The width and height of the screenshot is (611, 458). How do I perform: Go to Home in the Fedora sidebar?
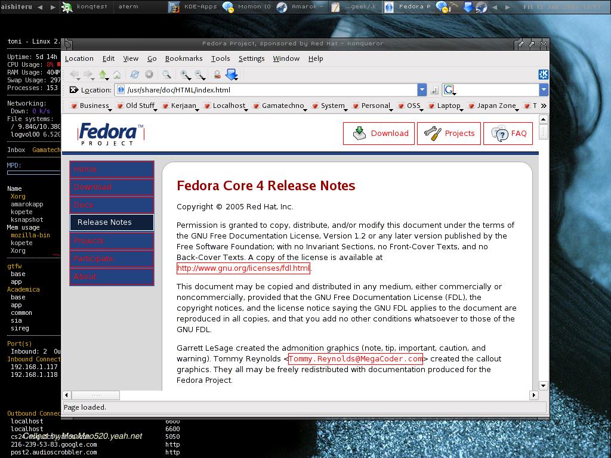click(112, 169)
